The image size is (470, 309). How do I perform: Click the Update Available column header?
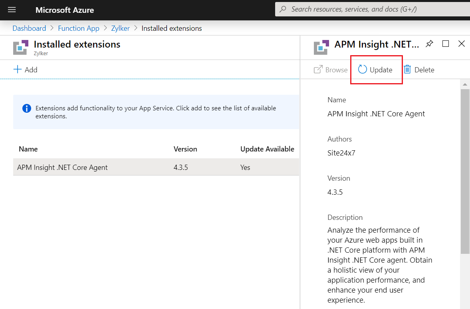click(x=267, y=149)
